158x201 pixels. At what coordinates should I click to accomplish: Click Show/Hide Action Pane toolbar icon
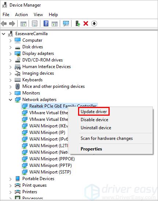pos(55,24)
